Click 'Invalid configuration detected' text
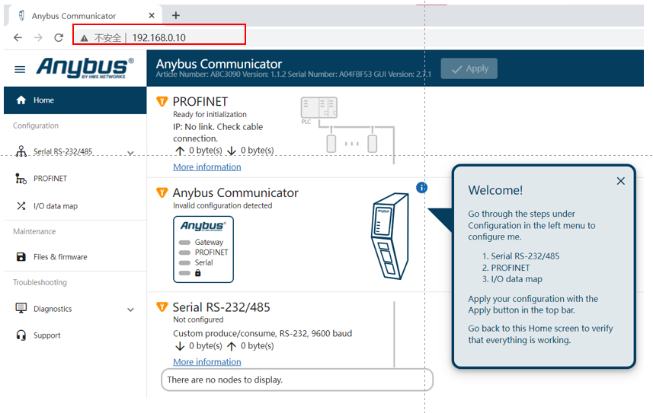Image resolution: width=653 pixels, height=413 pixels. pyautogui.click(x=222, y=205)
